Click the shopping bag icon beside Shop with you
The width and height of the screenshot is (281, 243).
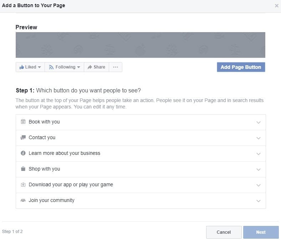coord(23,169)
